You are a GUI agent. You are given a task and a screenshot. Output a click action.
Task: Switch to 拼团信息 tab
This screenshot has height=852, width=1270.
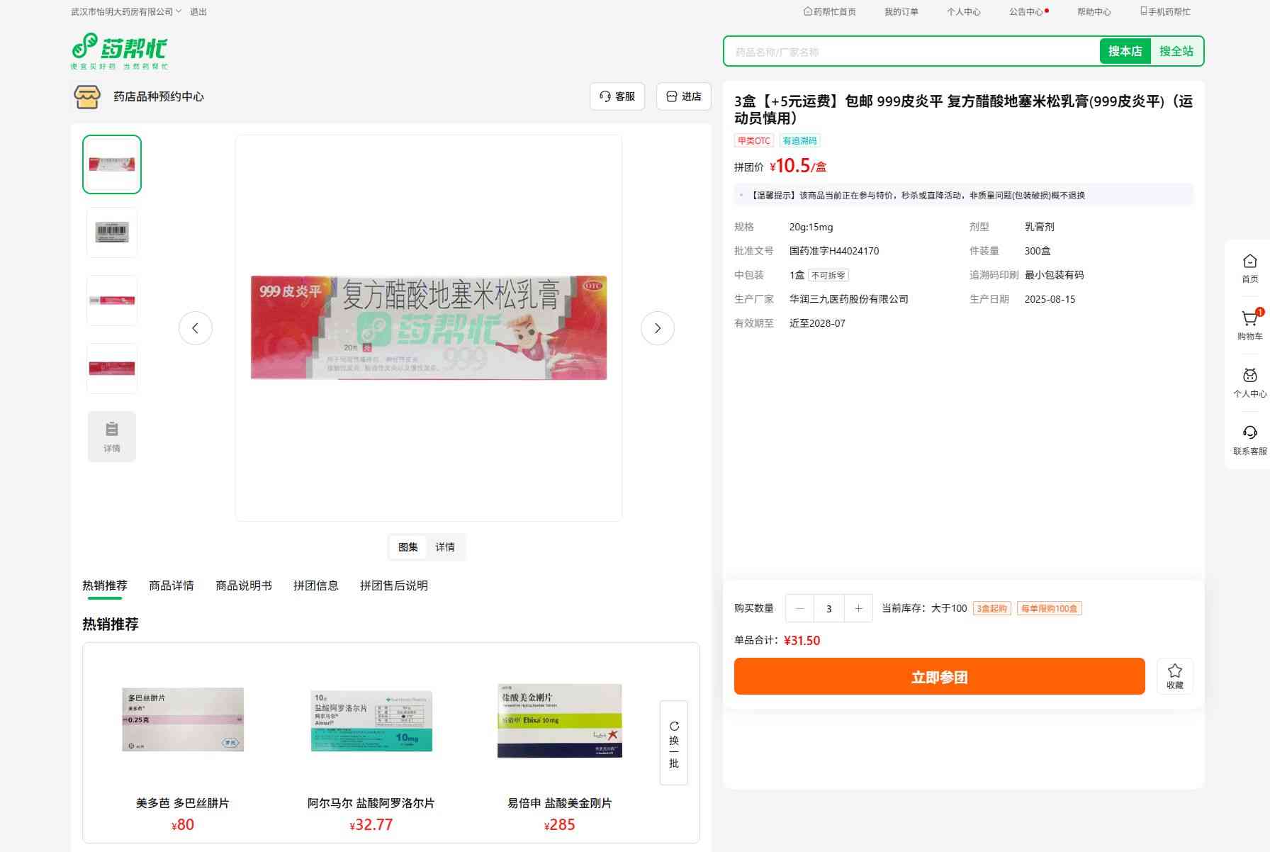(316, 585)
